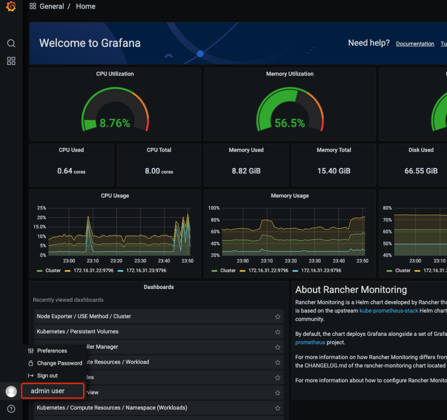Open the Documentation link
The height and width of the screenshot is (420, 447).
pyautogui.click(x=415, y=44)
